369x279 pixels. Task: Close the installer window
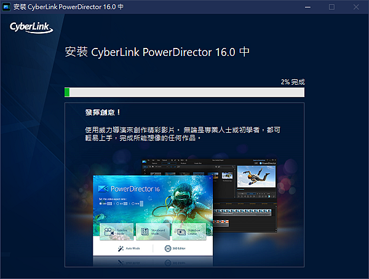pos(356,7)
